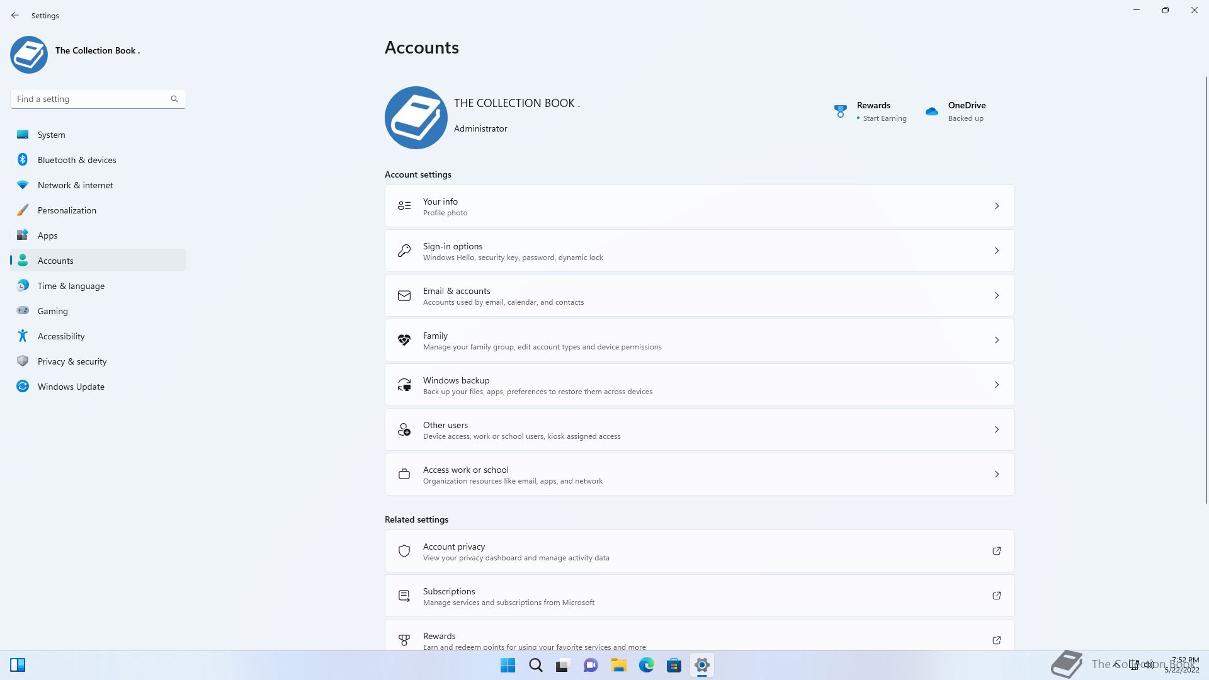This screenshot has width=1209, height=680.
Task: Click the Accessibility figure icon
Action: tap(23, 336)
